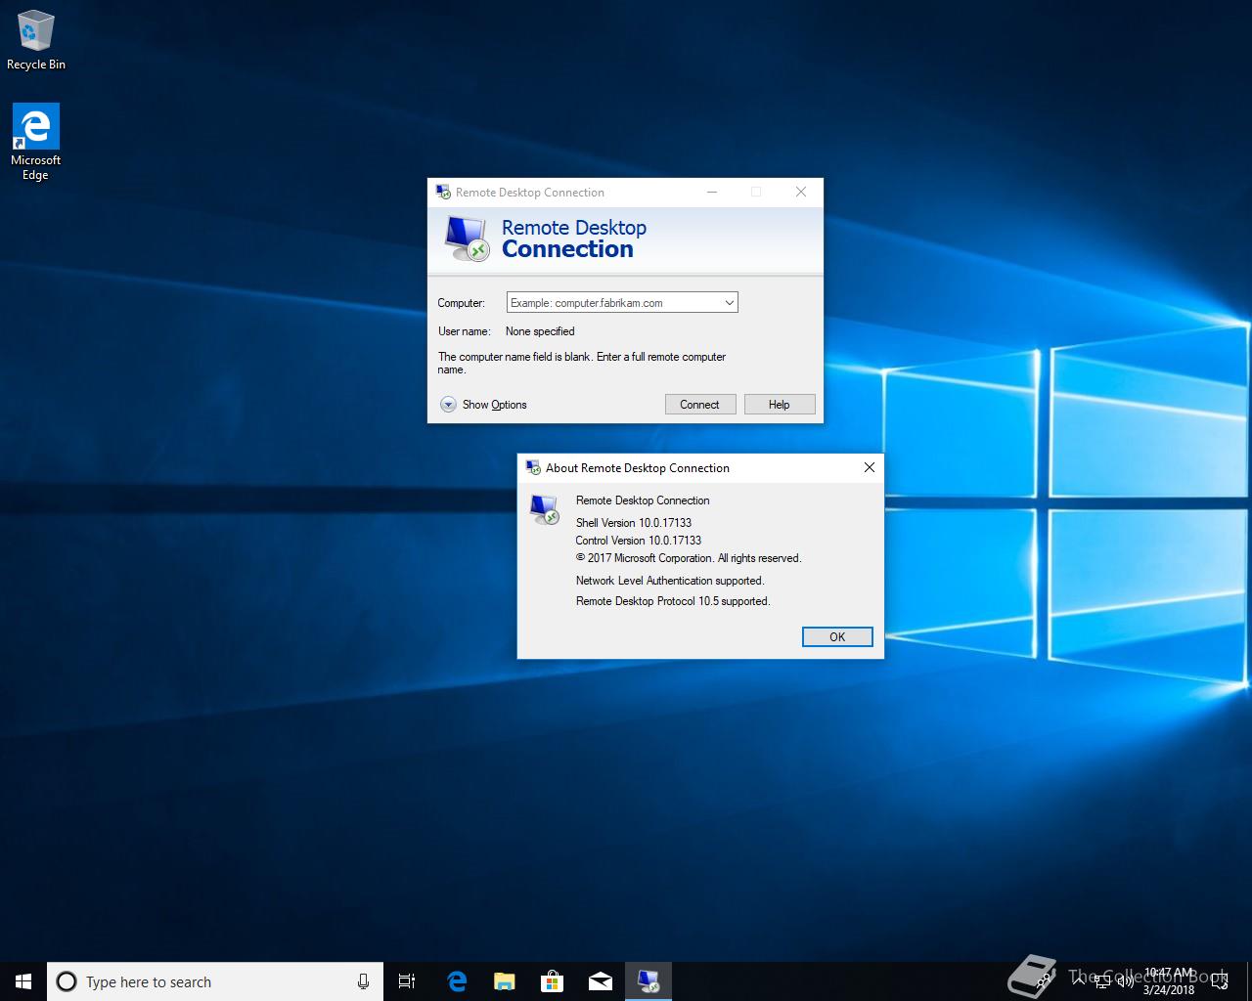1252x1001 pixels.
Task: Select Remote Desktop Connection taskbar button
Action: point(648,981)
